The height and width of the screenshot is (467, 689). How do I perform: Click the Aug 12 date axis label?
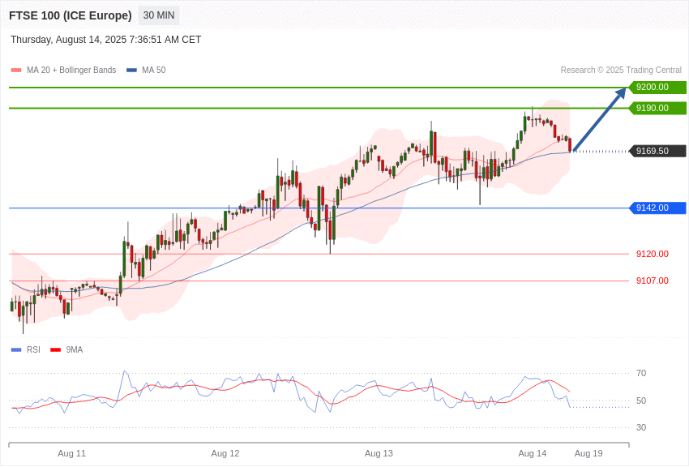tap(225, 453)
